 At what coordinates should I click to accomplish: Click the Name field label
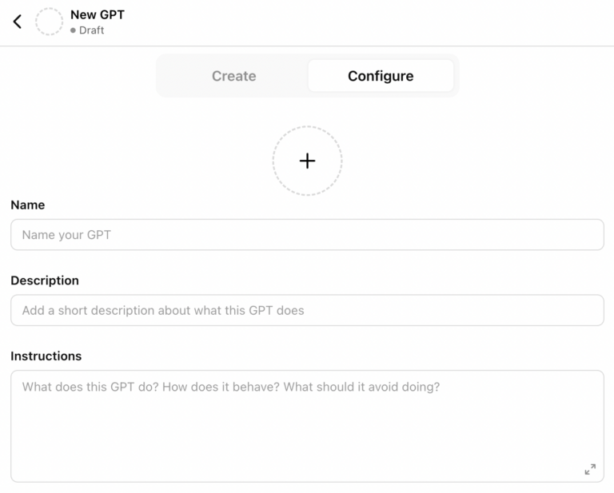28,205
